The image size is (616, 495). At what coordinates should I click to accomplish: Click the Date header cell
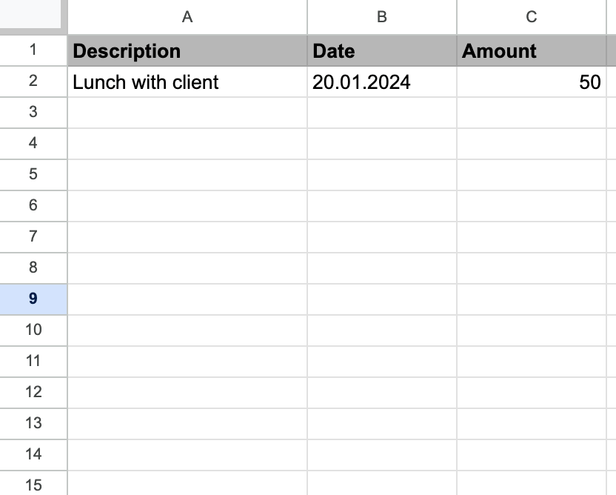point(381,50)
